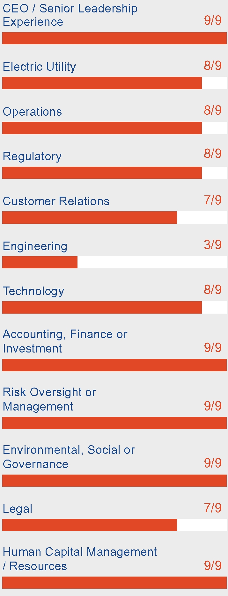Click the Operations progress bar
Screen dimensions: 228x596
(x=114, y=128)
